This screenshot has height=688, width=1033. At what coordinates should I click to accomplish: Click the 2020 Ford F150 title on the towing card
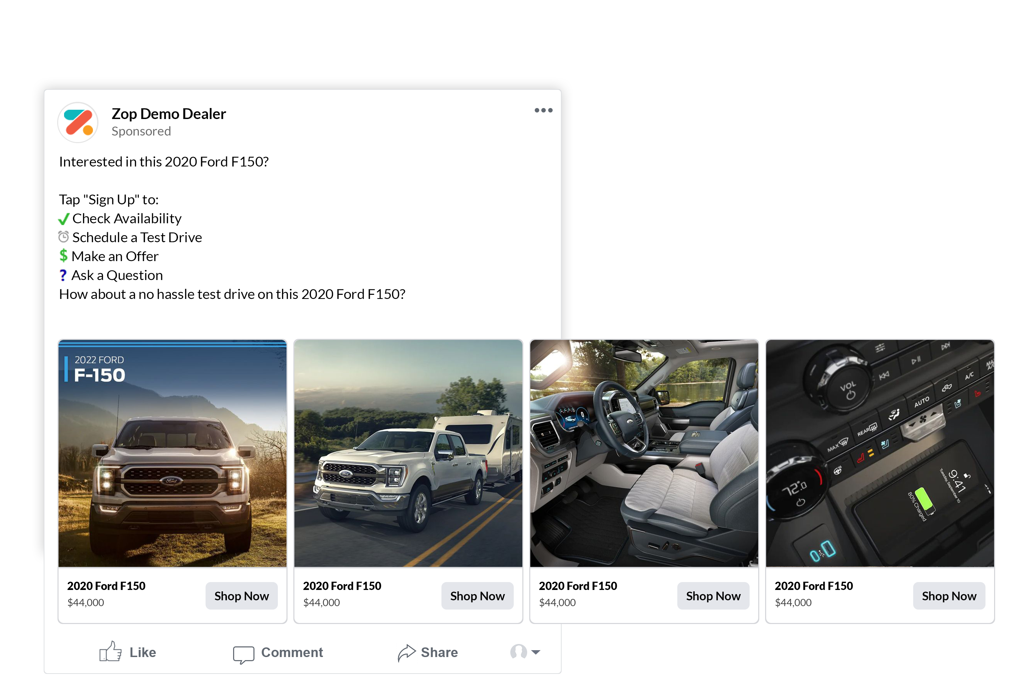(x=342, y=586)
